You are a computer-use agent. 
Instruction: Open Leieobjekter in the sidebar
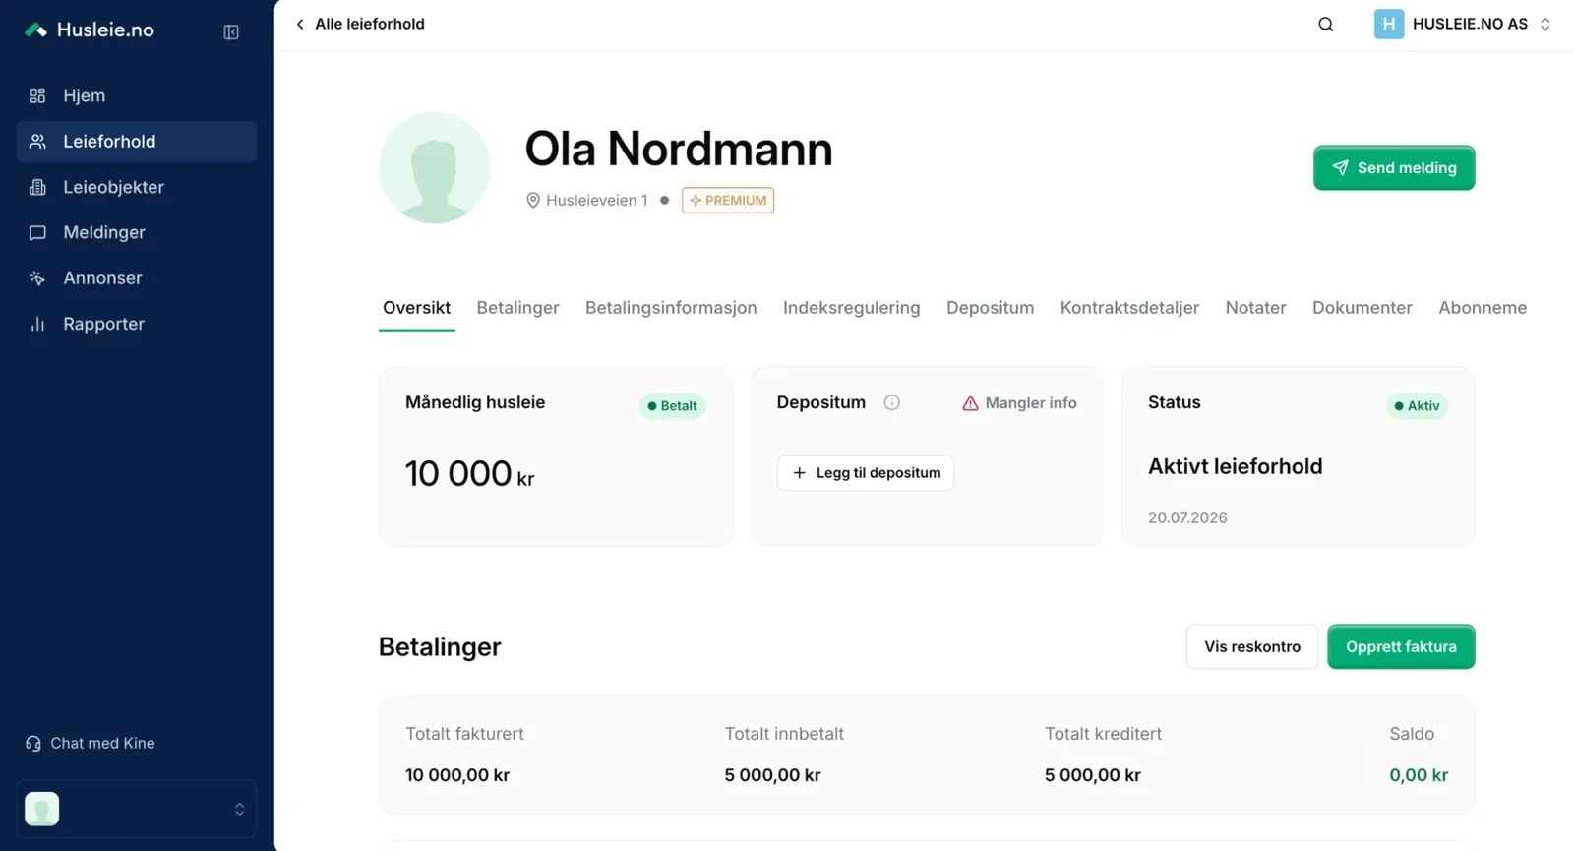(x=137, y=187)
